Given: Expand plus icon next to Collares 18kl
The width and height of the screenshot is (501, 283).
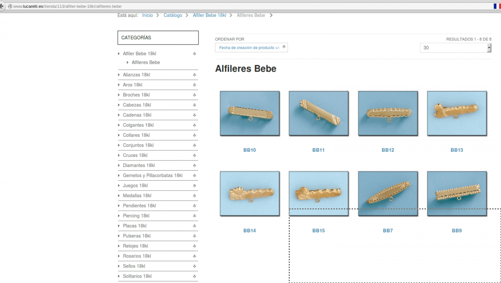Looking at the screenshot, I should (194, 135).
